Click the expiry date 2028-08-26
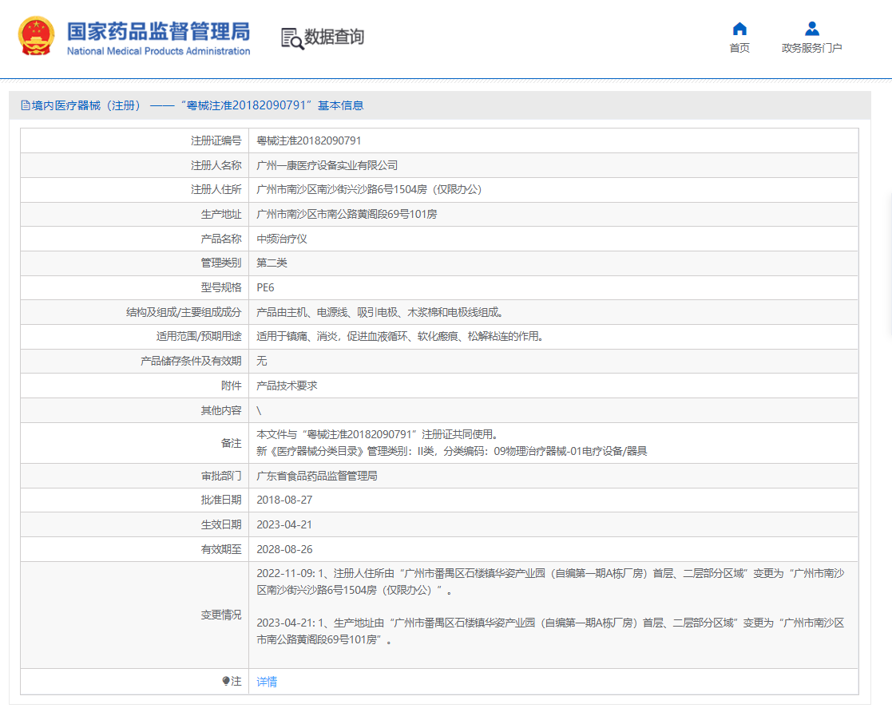 [x=283, y=549]
